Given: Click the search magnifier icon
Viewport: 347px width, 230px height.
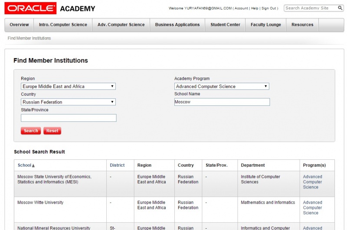Looking at the screenshot, I should pos(340,8).
